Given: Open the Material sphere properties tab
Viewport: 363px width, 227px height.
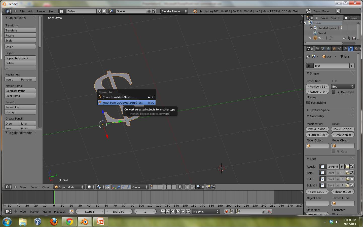Looking at the screenshot, I should tap(356, 49).
